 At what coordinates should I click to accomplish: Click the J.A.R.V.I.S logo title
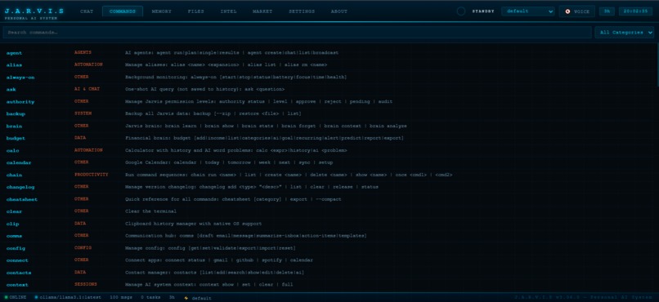pos(34,11)
